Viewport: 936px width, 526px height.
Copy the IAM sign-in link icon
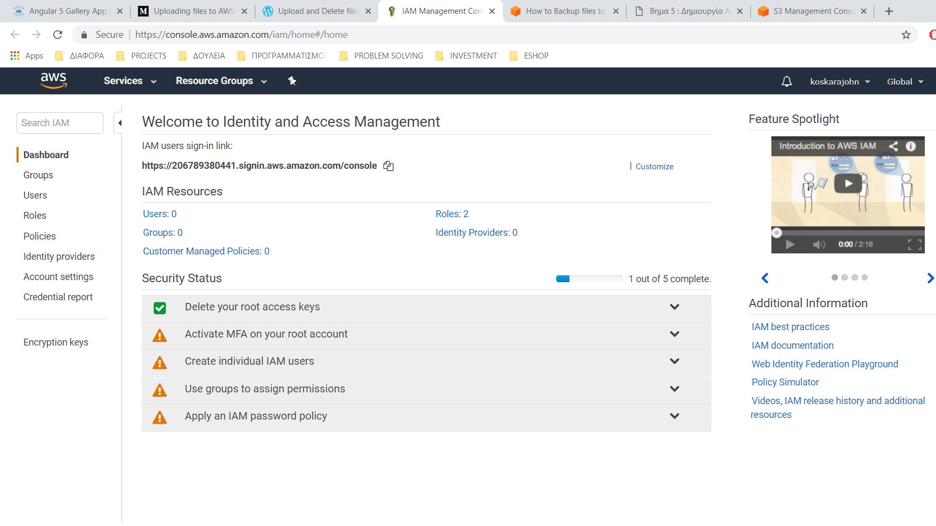[388, 166]
